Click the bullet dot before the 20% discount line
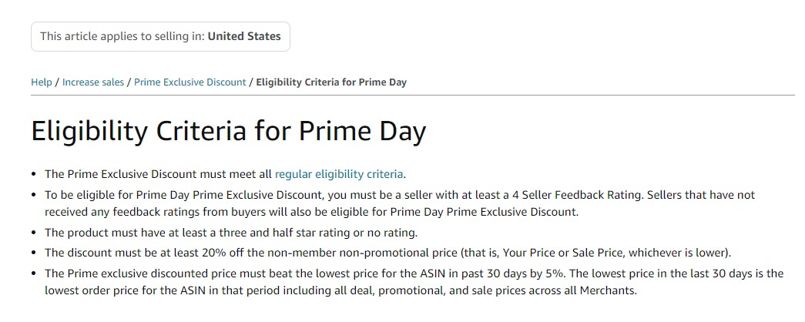 point(34,253)
